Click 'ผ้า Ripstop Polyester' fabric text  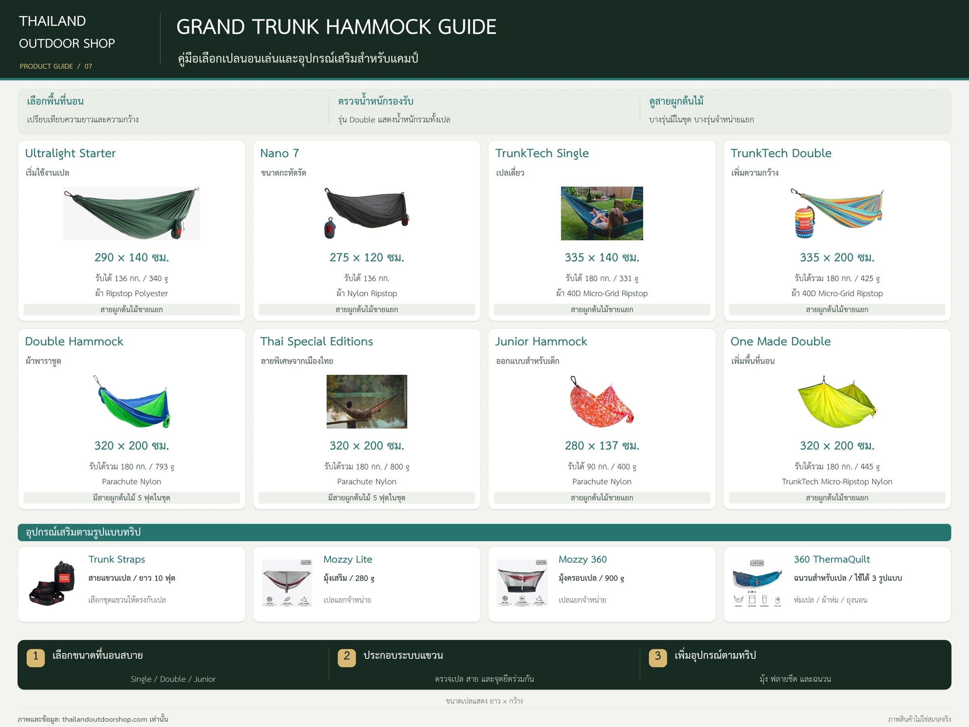(x=131, y=294)
